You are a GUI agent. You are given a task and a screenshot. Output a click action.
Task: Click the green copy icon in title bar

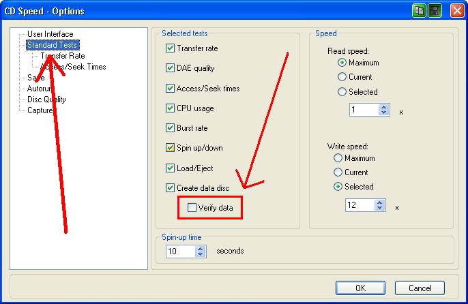point(419,11)
